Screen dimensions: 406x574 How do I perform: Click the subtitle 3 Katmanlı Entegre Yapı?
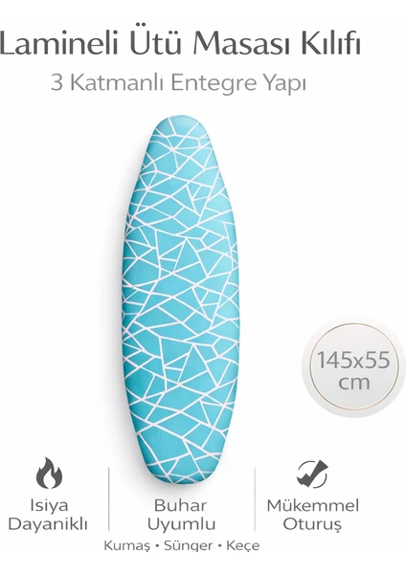point(178,82)
